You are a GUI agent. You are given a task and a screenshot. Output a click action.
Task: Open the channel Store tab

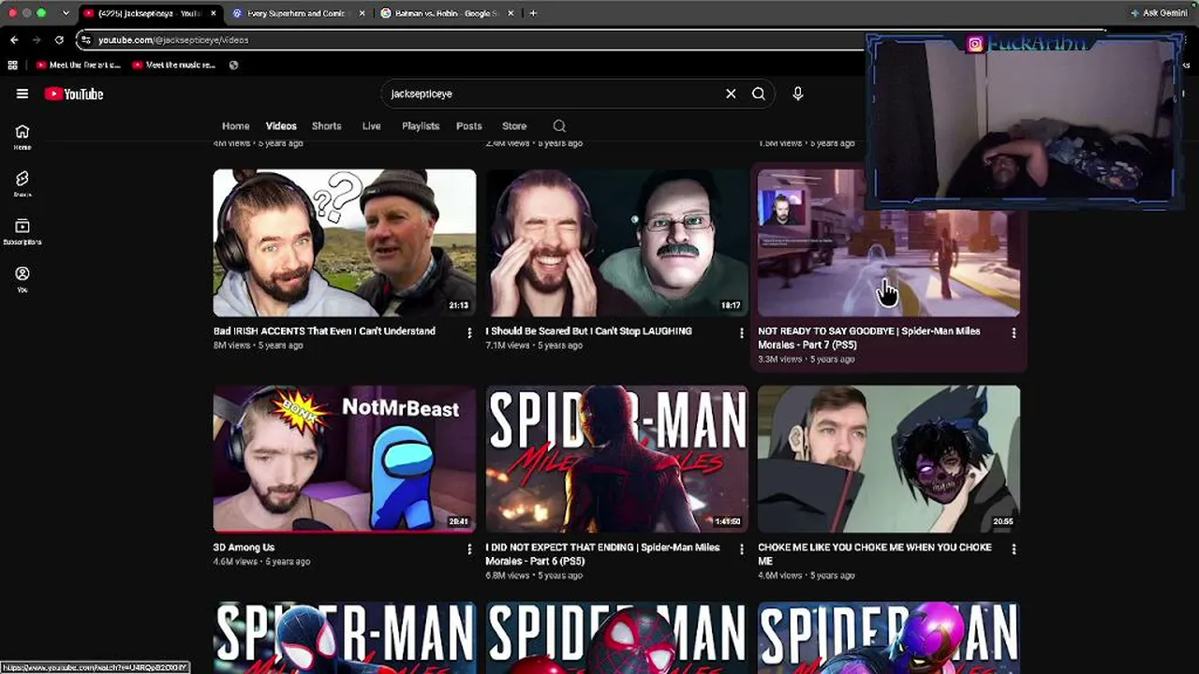tap(514, 126)
